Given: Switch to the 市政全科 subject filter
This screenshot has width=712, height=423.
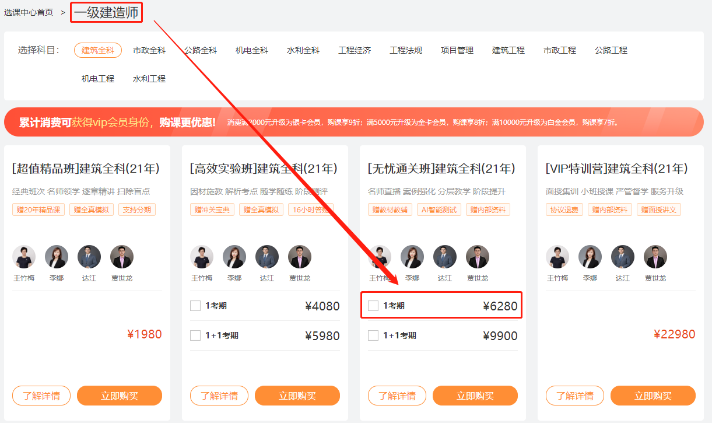Looking at the screenshot, I should pyautogui.click(x=149, y=51).
